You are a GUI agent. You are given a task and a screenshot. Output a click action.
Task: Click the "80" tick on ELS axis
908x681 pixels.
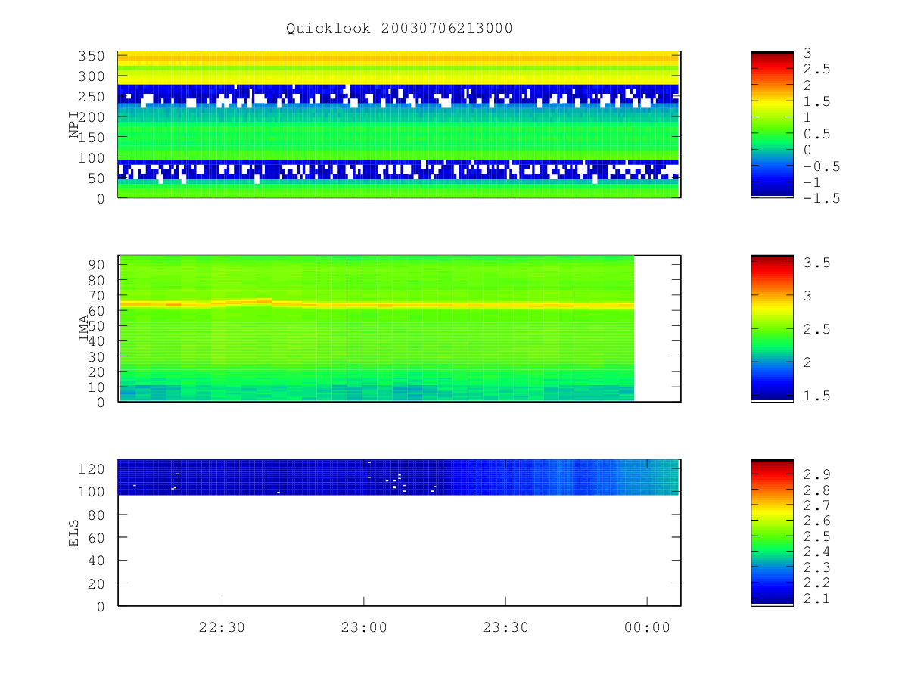tap(97, 515)
